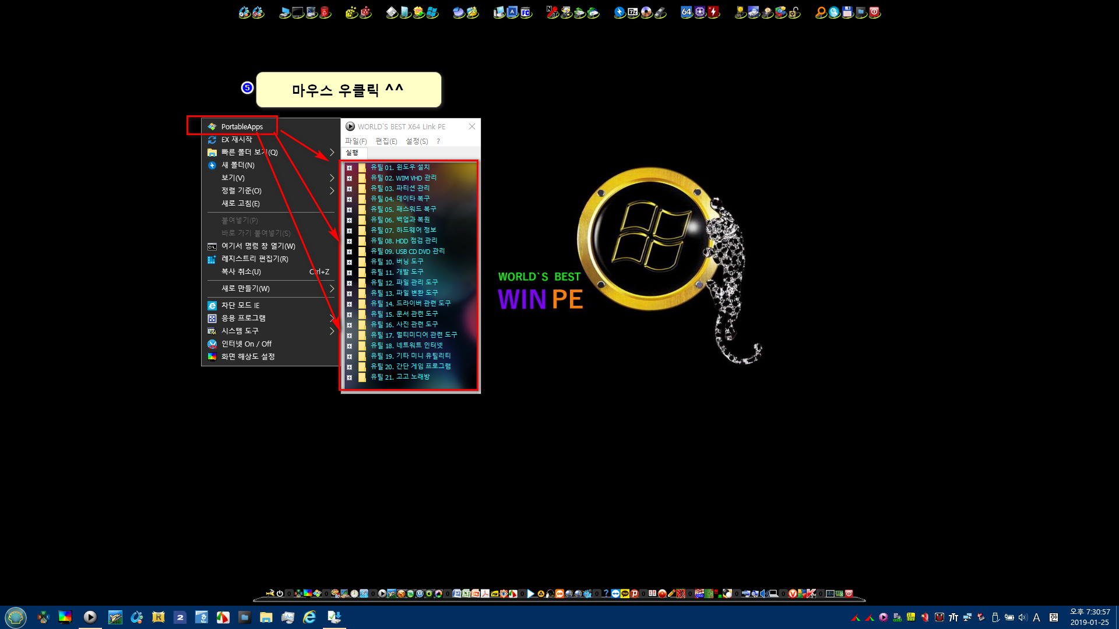The height and width of the screenshot is (629, 1119).
Task: Open the NT key icon in top launcher
Action: pos(552,12)
